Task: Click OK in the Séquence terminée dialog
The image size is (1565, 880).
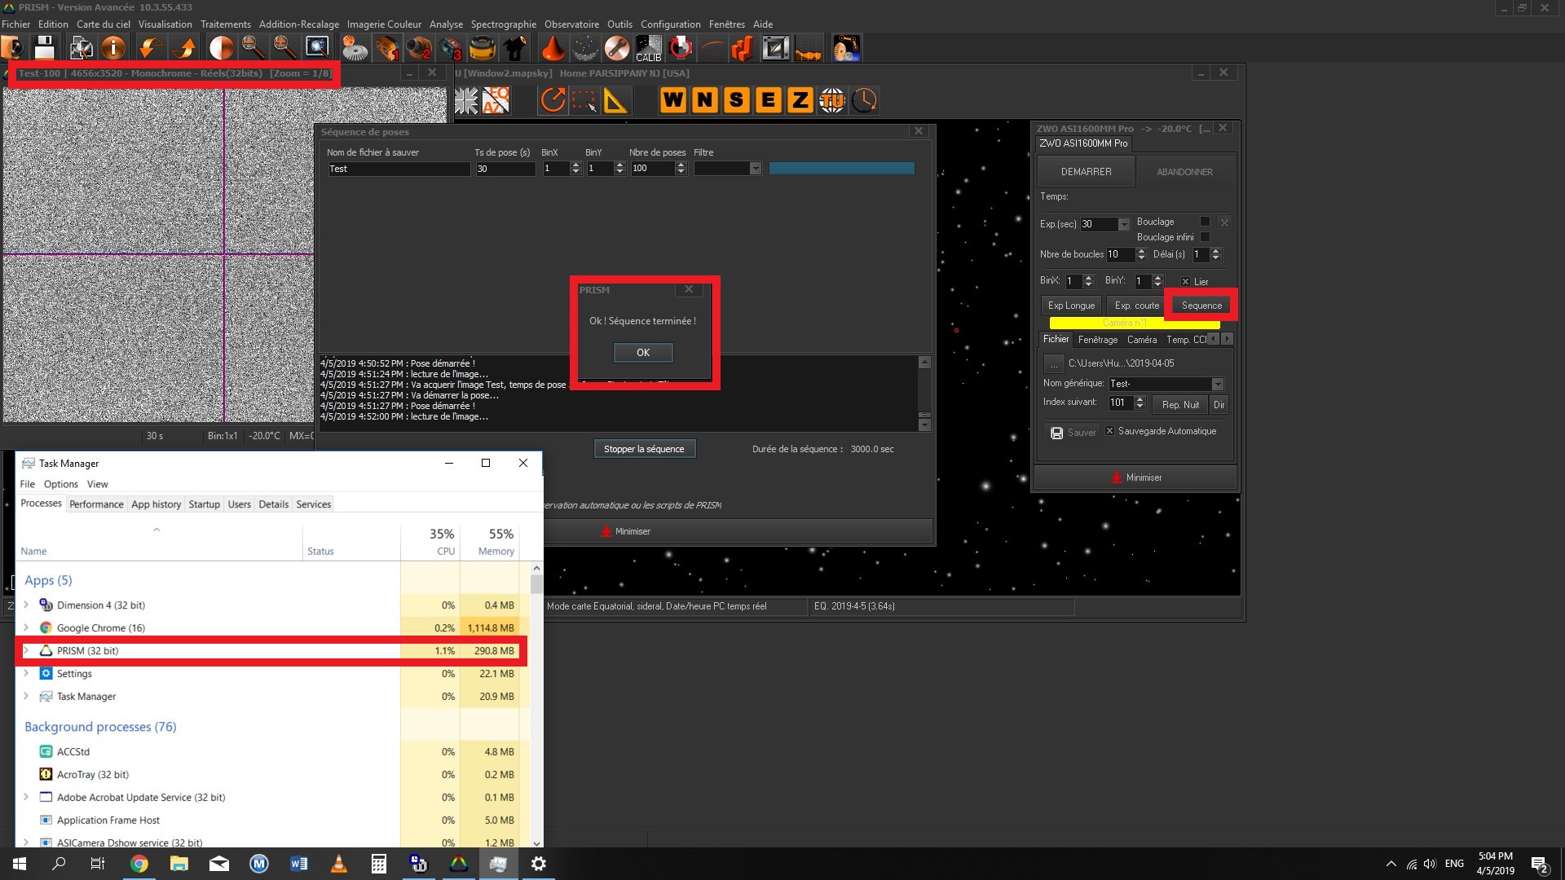Action: (x=643, y=353)
